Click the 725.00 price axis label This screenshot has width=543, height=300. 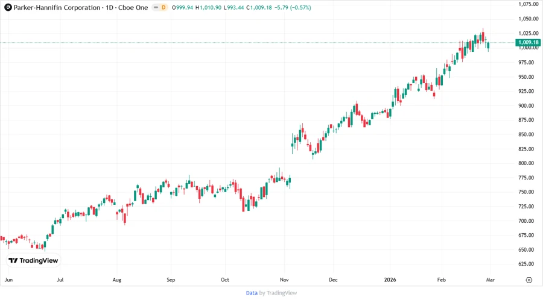pos(526,206)
